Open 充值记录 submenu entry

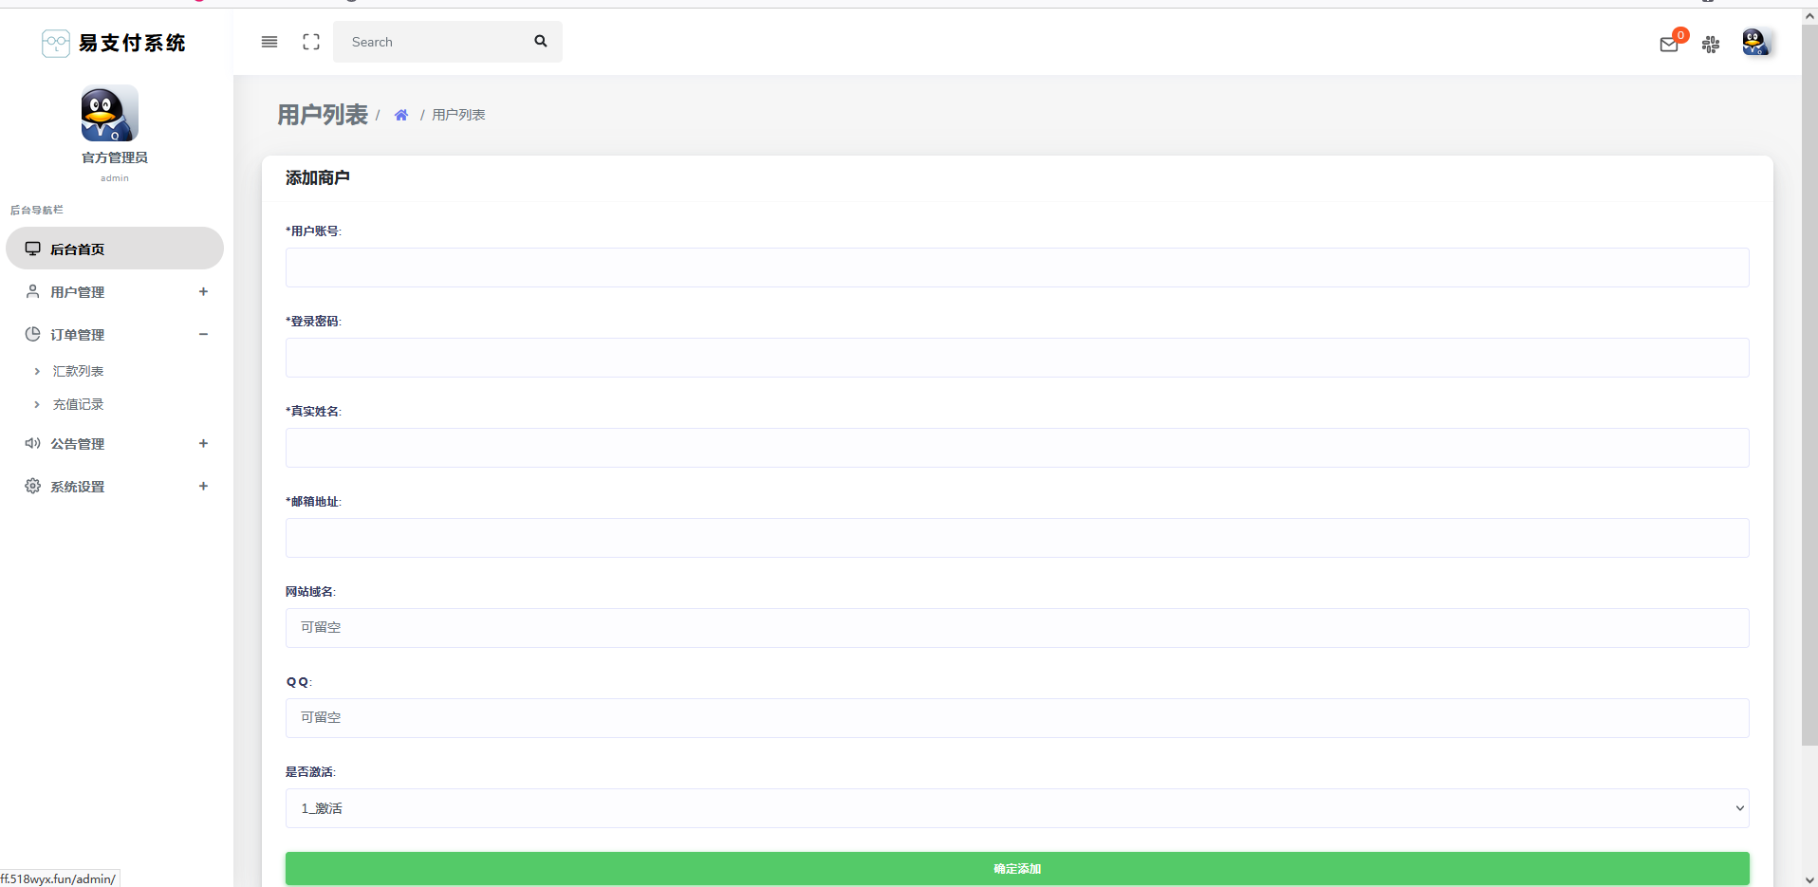click(x=78, y=404)
